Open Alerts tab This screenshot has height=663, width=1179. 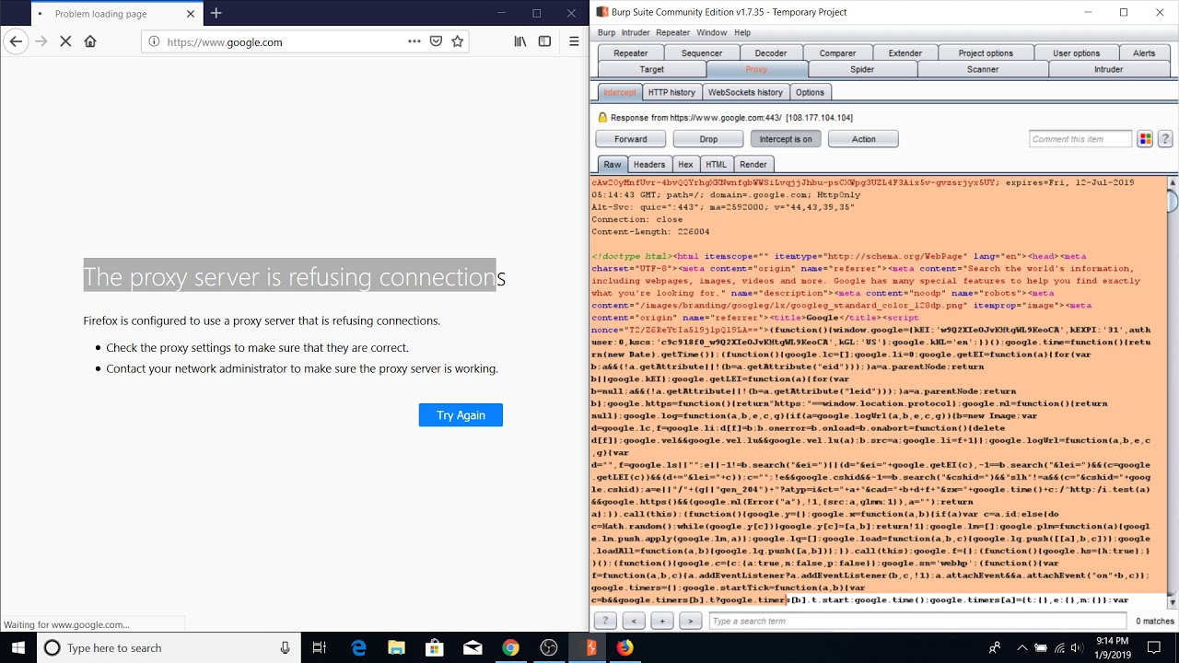point(1144,53)
